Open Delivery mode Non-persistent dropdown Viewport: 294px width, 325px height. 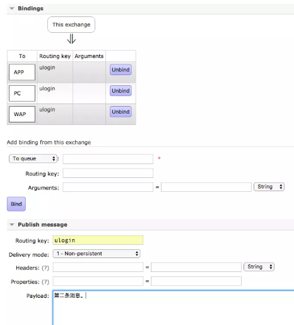(97, 254)
